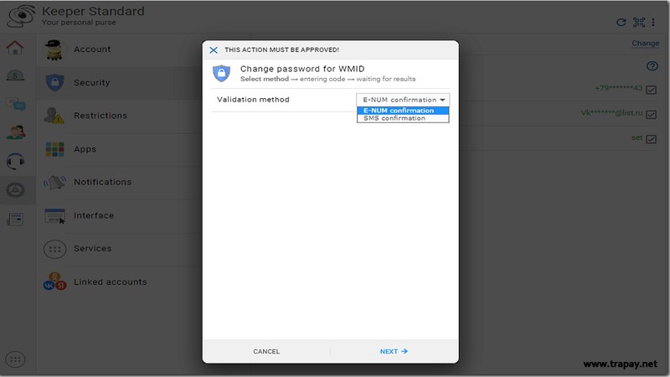Go to the home icon in sidebar
The width and height of the screenshot is (670, 377).
pyautogui.click(x=15, y=48)
